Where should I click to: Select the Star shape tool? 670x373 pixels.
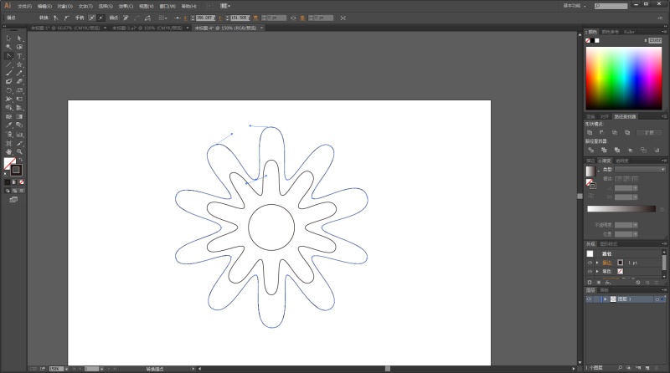click(x=18, y=64)
